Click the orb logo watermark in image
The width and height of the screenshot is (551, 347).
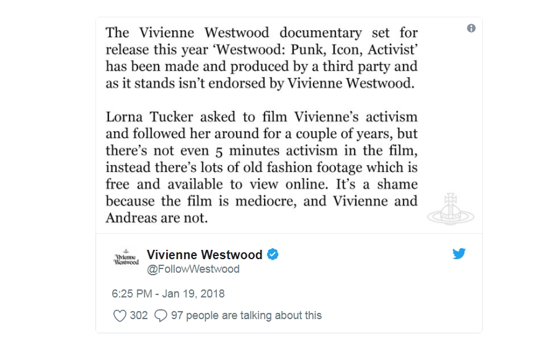point(451,209)
